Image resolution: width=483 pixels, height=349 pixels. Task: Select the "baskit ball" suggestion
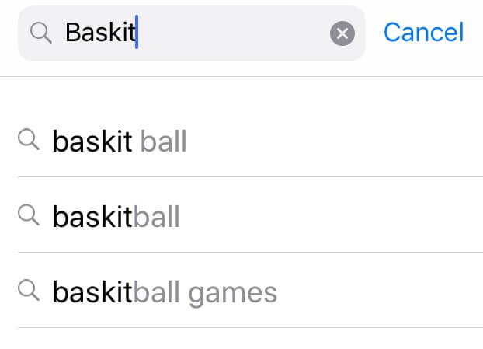click(x=120, y=141)
